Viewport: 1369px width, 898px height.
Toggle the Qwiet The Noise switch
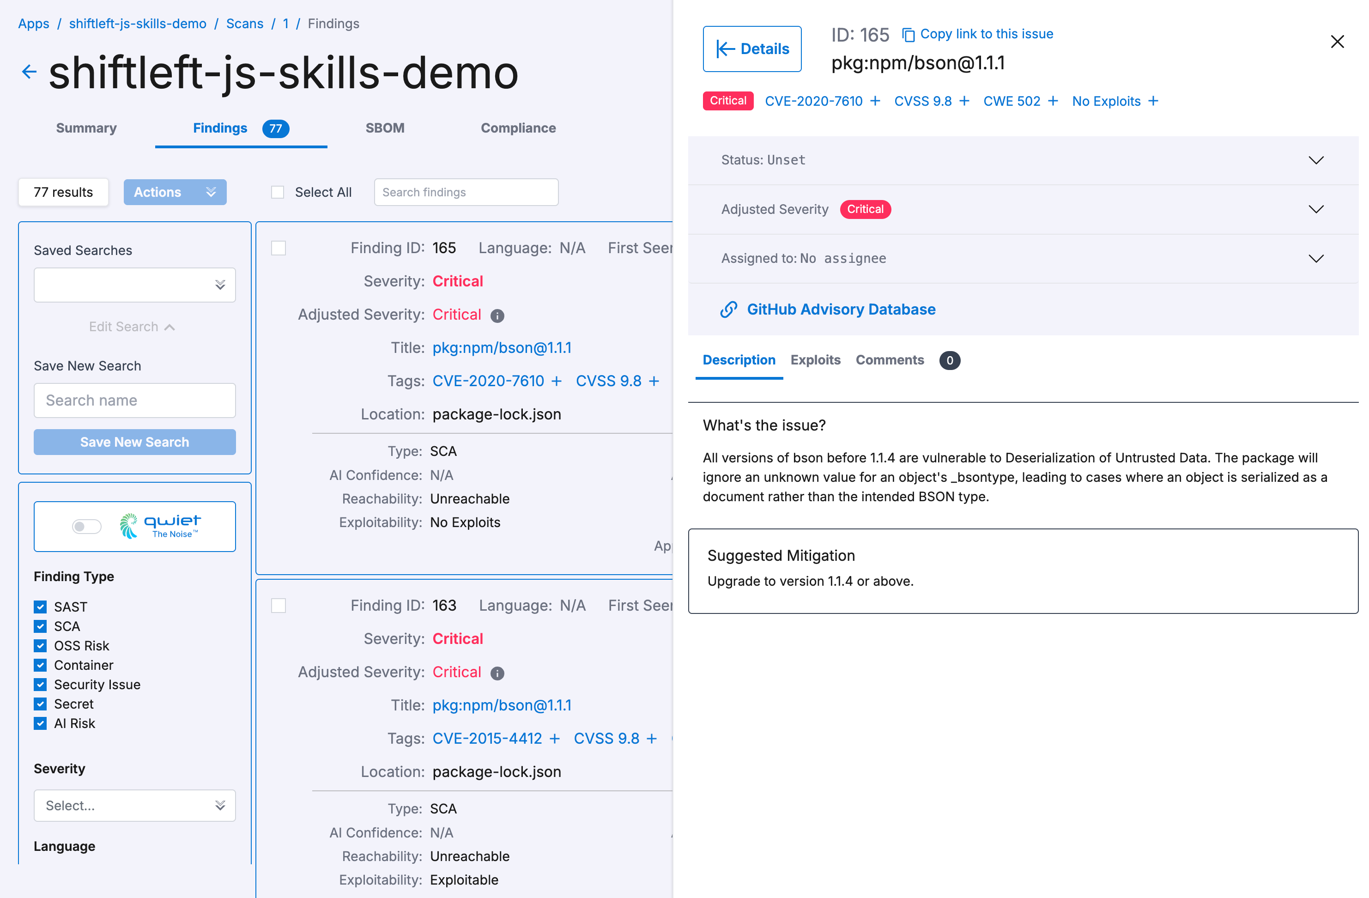click(86, 527)
